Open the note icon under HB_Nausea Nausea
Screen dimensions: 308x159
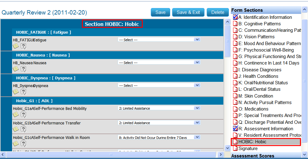pyautogui.click(x=16, y=69)
